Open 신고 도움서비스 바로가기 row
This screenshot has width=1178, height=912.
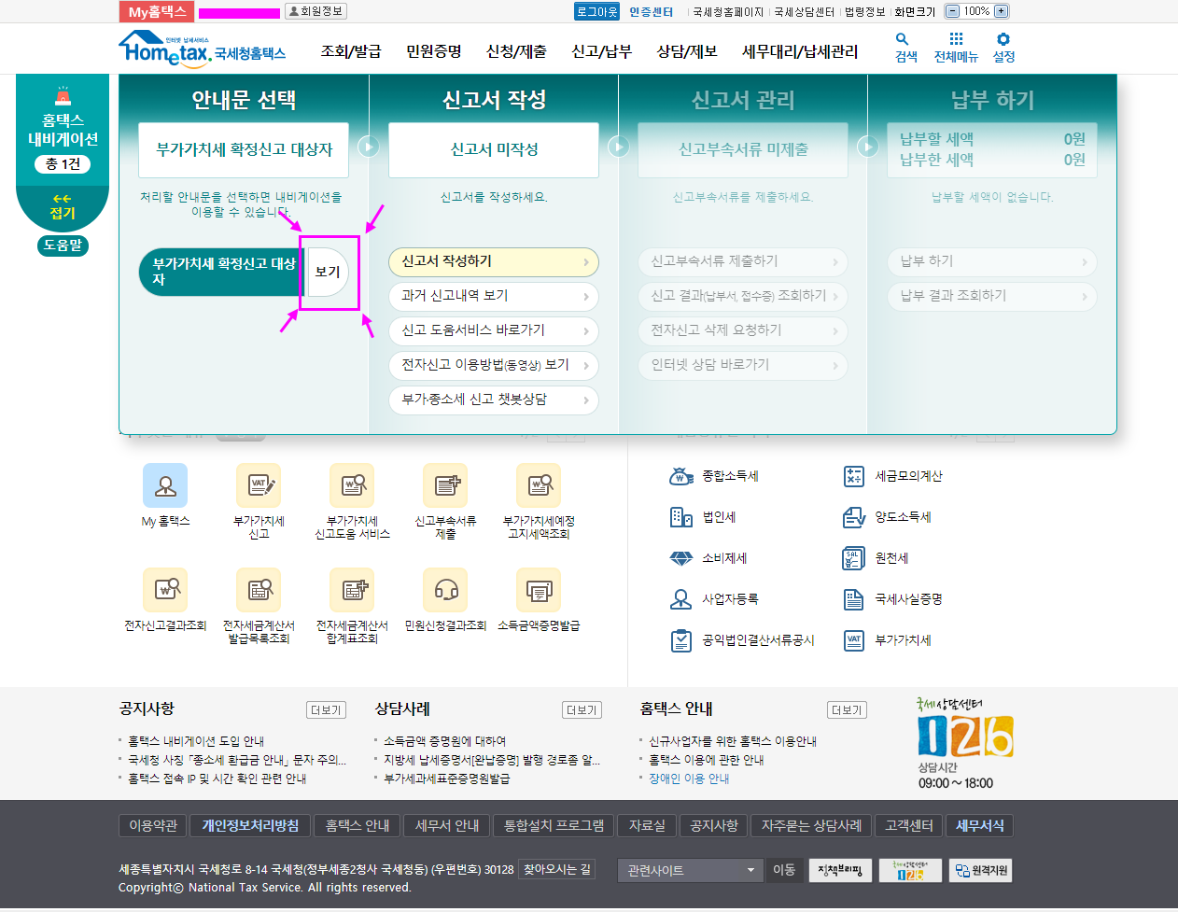point(494,330)
